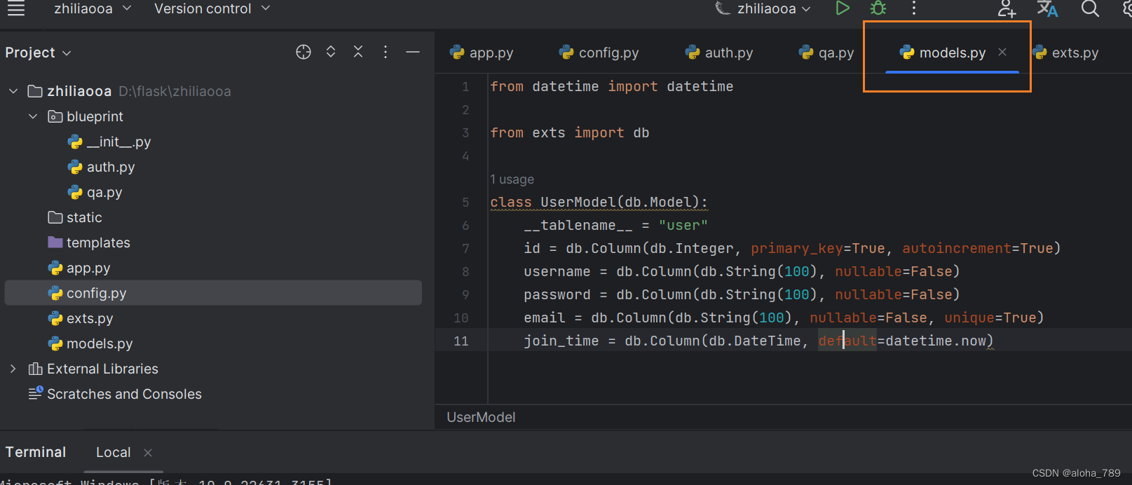Click the Debug bug icon
The height and width of the screenshot is (485, 1132).
tap(878, 8)
